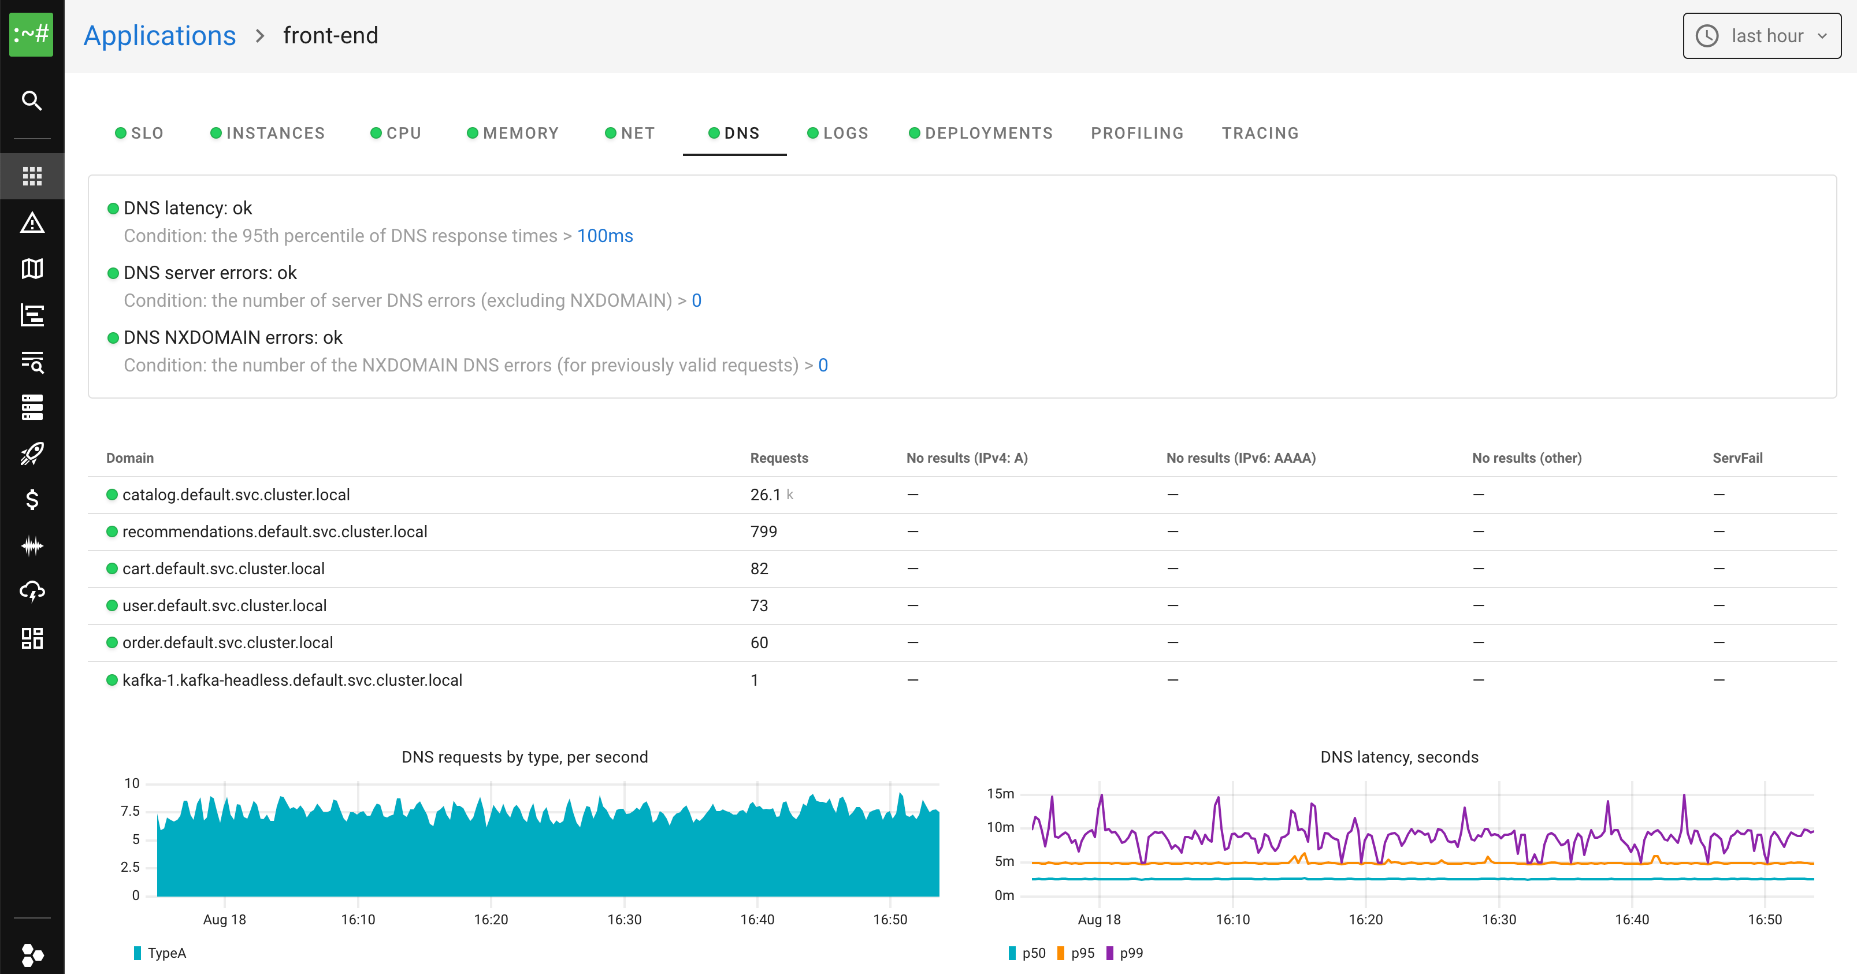Image resolution: width=1857 pixels, height=974 pixels.
Task: Open the search icon in the sidebar
Action: point(32,101)
